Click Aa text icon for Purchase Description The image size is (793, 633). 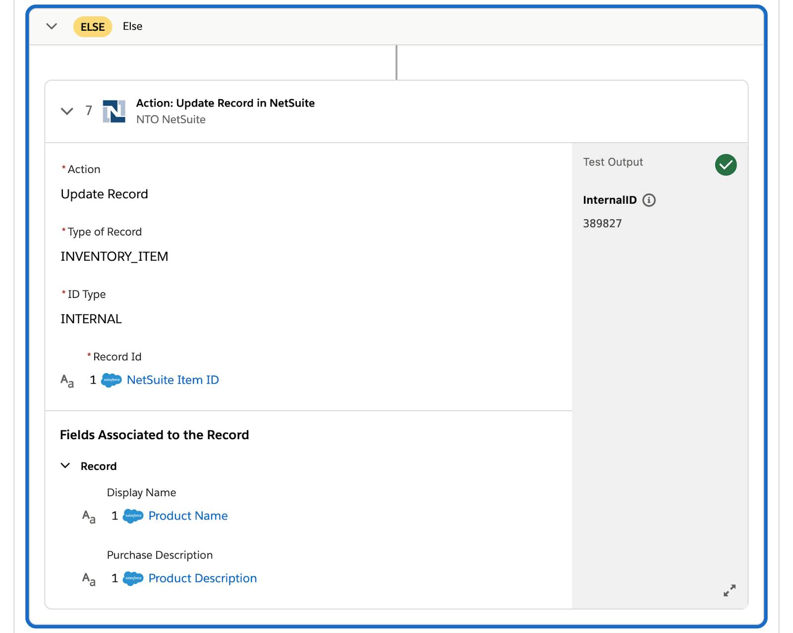pyautogui.click(x=89, y=579)
